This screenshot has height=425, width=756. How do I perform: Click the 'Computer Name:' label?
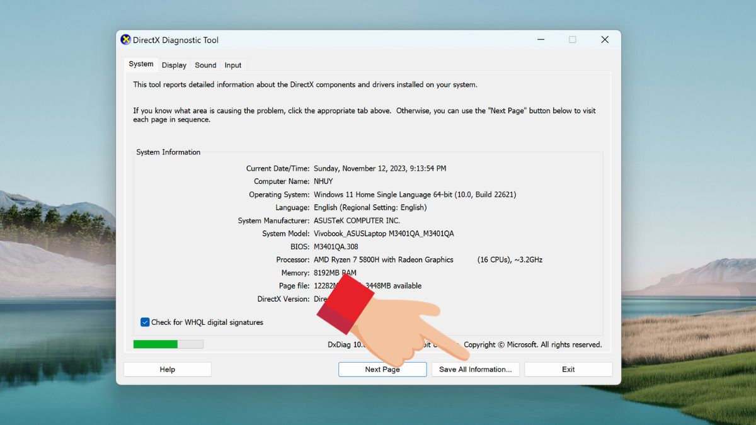click(282, 181)
